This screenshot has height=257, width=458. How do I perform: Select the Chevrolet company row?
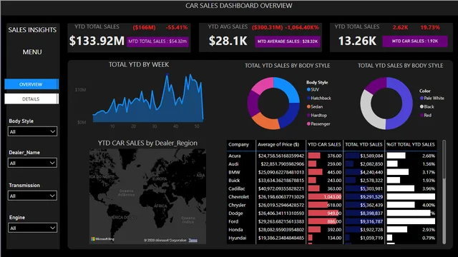point(332,197)
